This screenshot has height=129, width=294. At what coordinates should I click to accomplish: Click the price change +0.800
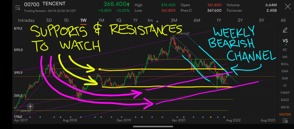click(x=105, y=11)
